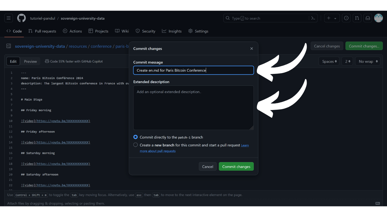Switch to the Preview view
Screen dimensions: 387x217
pyautogui.click(x=31, y=61)
